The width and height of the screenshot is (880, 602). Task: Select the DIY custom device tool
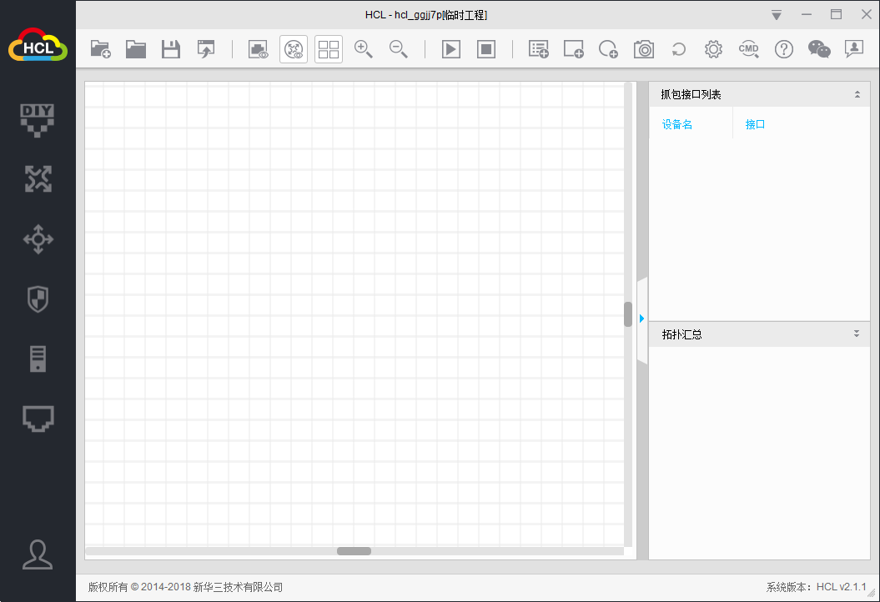(x=38, y=119)
